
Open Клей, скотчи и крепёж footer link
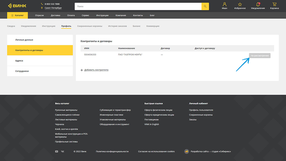point(66,129)
